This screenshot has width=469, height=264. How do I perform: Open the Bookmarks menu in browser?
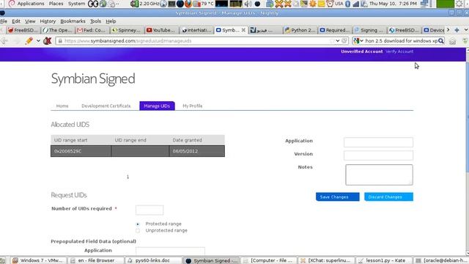coord(73,21)
